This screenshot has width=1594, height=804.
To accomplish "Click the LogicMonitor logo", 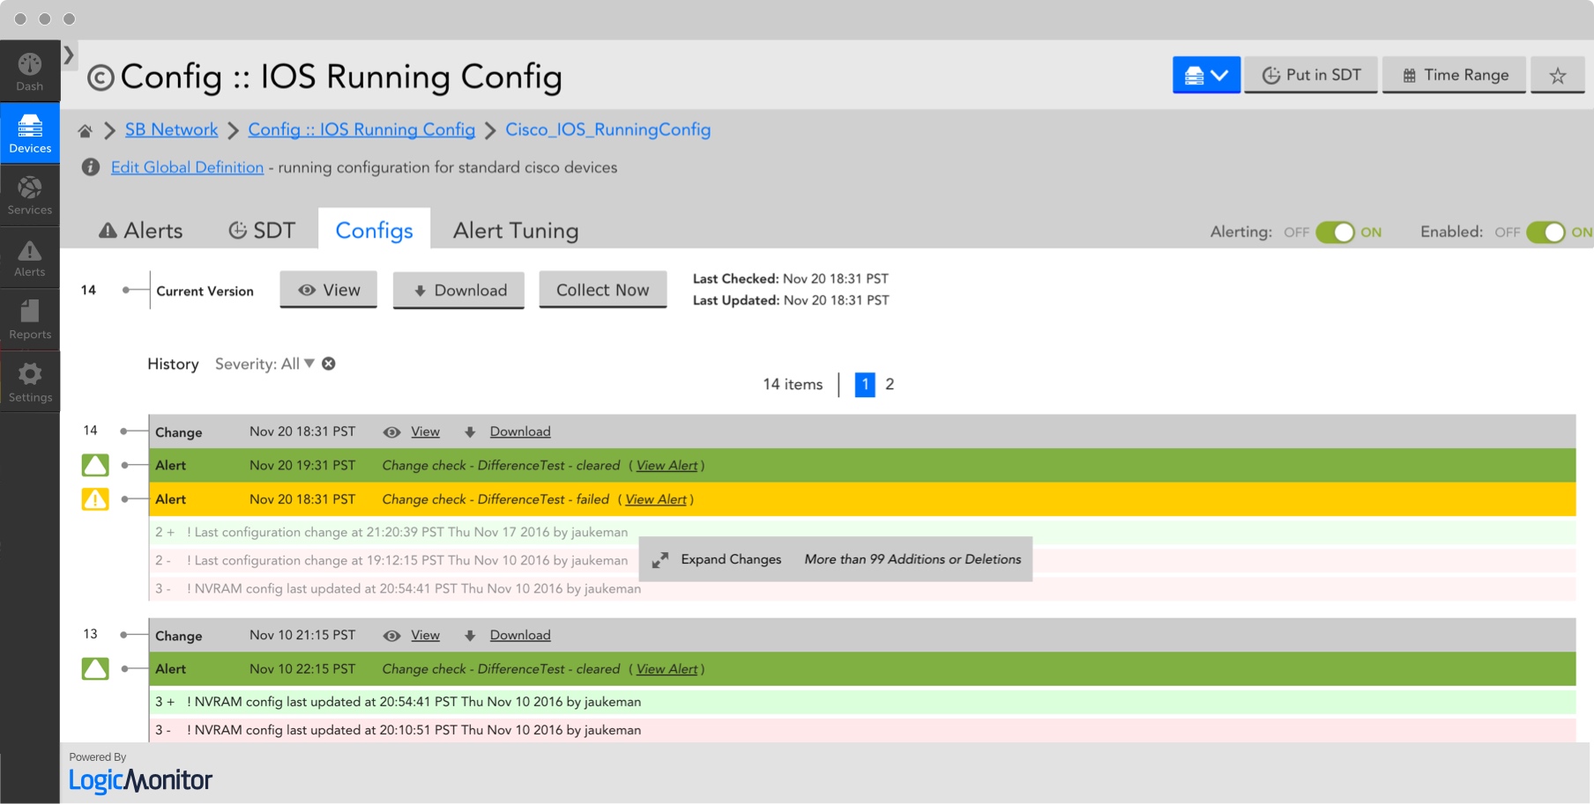I will click(141, 780).
